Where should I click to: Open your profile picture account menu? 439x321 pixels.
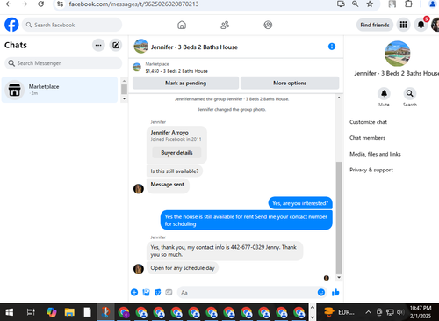click(x=435, y=25)
